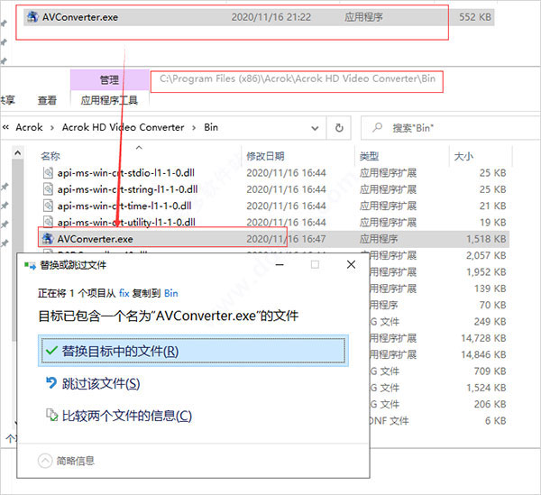The image size is (541, 495).
Task: Click the 19 KB size cell
Action: (493, 223)
